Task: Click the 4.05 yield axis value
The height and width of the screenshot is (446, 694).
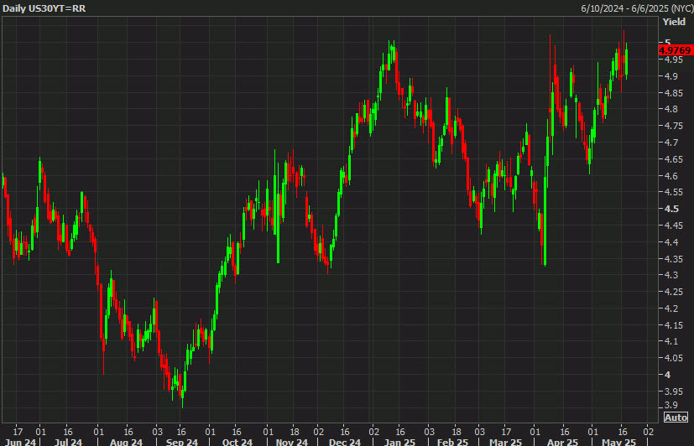Action: tap(674, 358)
